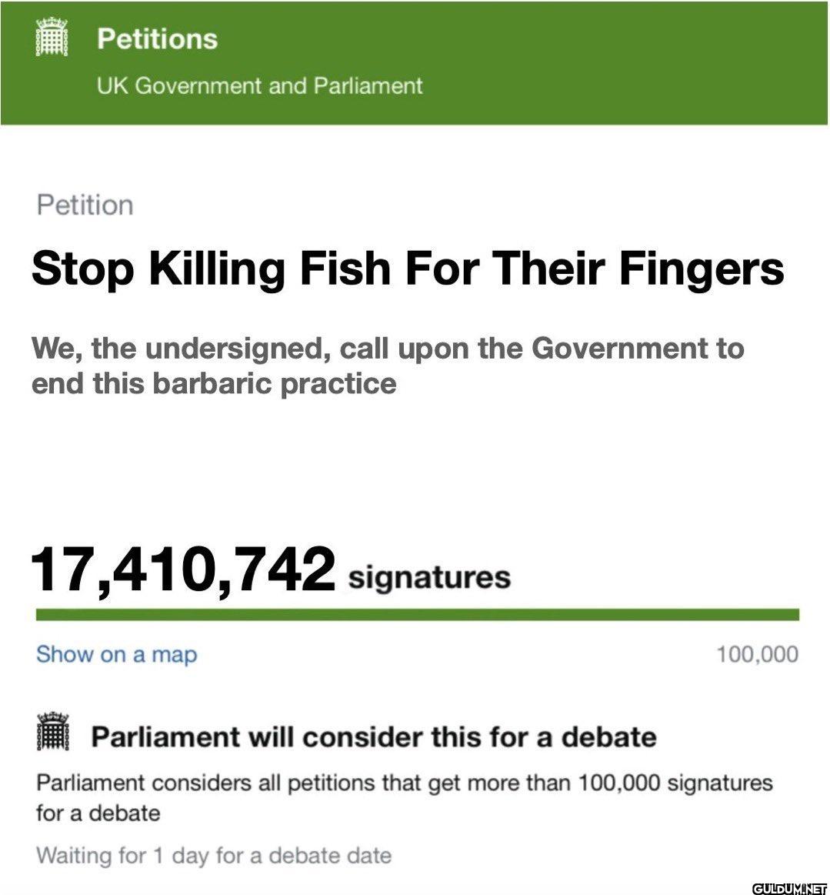Click the Waiting for 1 day status line

point(213,856)
